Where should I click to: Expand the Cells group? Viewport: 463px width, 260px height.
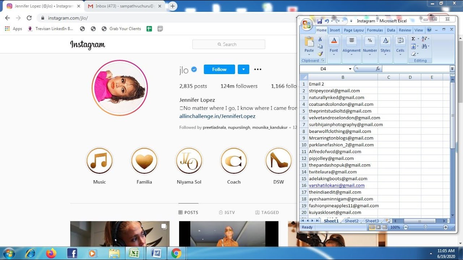(x=400, y=49)
